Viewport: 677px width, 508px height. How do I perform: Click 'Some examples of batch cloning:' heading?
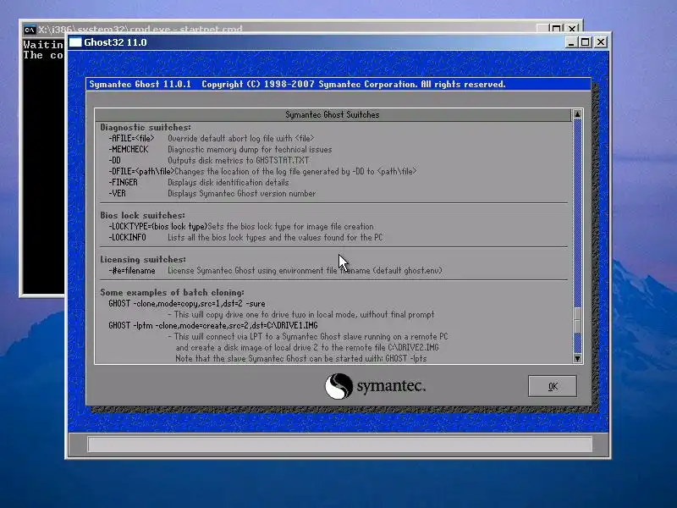(x=172, y=292)
